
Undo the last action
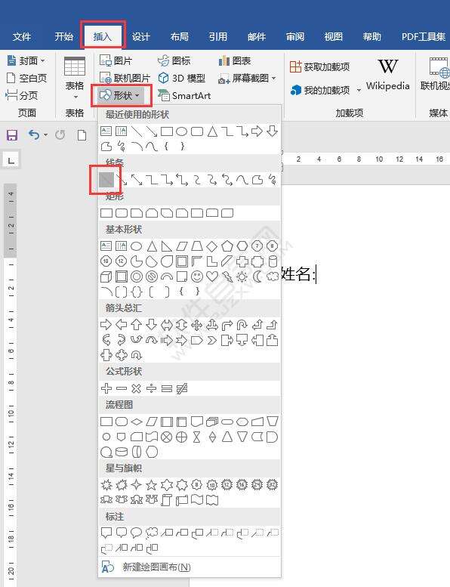pos(34,134)
